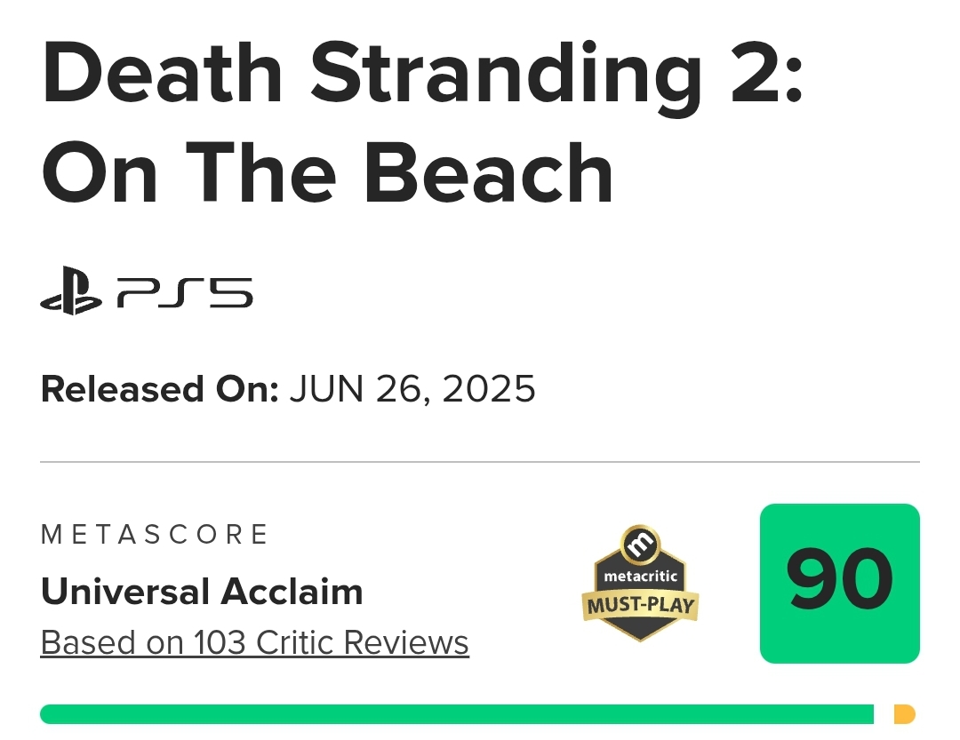Click the 'On The Beach' subtitle line
The width and height of the screenshot is (960, 740).
(327, 172)
